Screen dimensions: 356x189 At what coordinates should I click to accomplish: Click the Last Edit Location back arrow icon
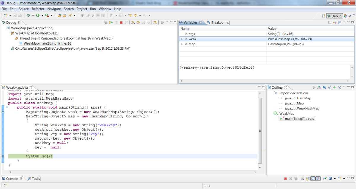click(130, 15)
